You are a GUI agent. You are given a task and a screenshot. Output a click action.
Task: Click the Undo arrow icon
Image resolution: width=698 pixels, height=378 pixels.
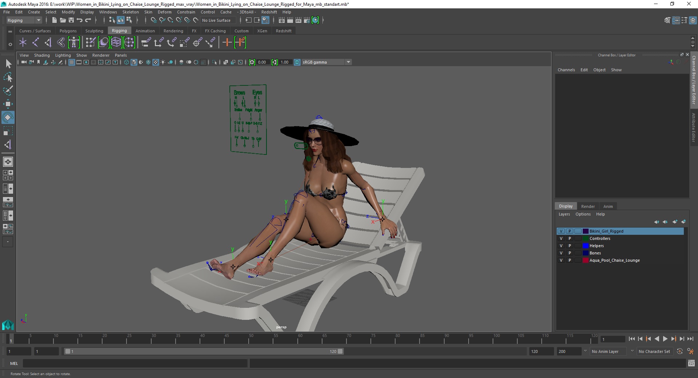(x=80, y=20)
